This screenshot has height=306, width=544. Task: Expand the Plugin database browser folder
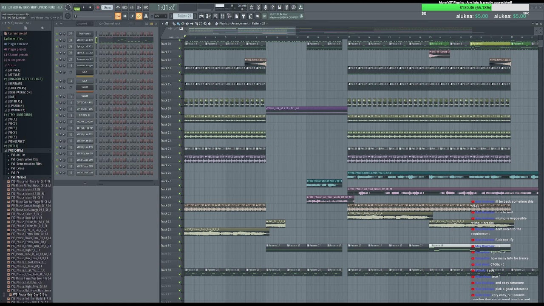(18, 44)
